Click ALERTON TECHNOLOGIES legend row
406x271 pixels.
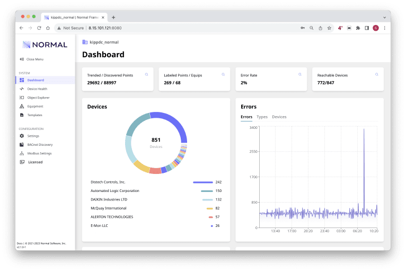[156, 217]
